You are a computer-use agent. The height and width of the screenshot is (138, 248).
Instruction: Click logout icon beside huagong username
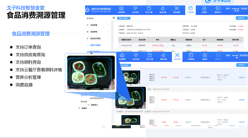click(238, 11)
